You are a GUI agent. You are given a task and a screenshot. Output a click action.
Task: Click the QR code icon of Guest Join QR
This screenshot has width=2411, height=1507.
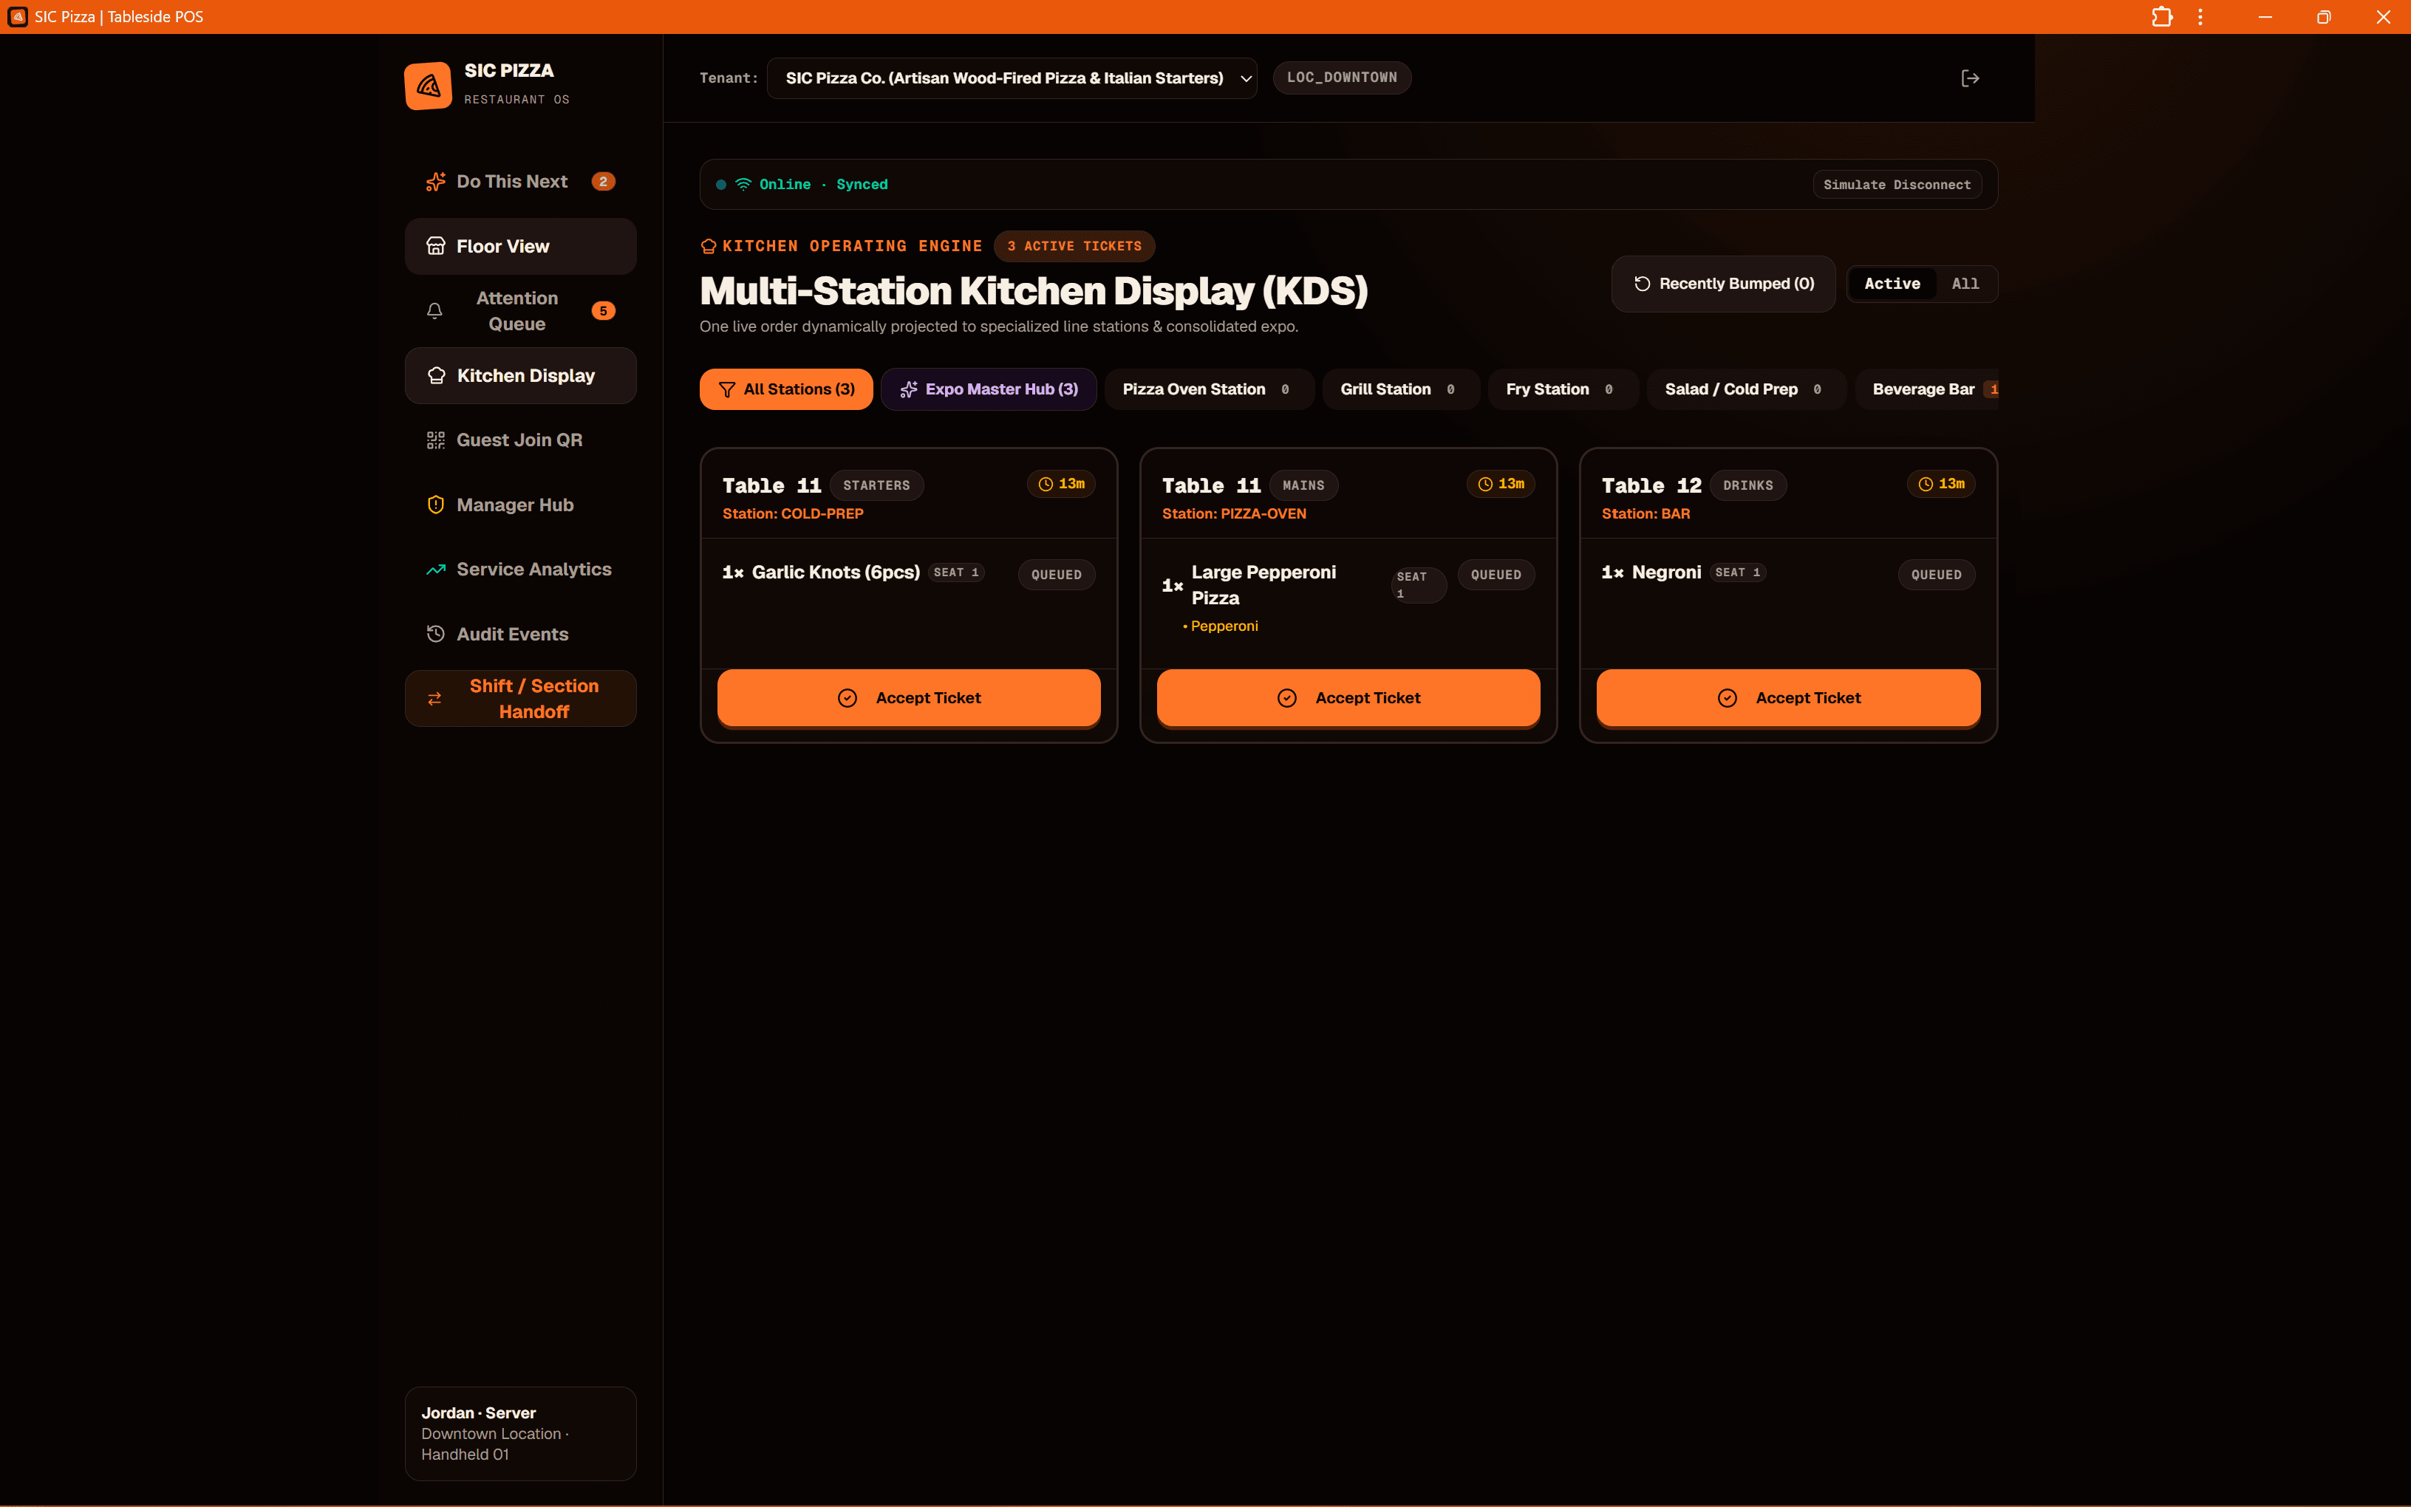pyautogui.click(x=435, y=440)
